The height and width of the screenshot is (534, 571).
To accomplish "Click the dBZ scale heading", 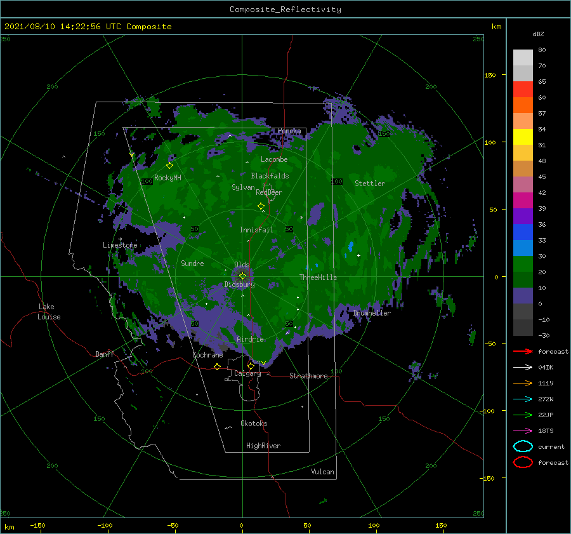I will coord(538,34).
